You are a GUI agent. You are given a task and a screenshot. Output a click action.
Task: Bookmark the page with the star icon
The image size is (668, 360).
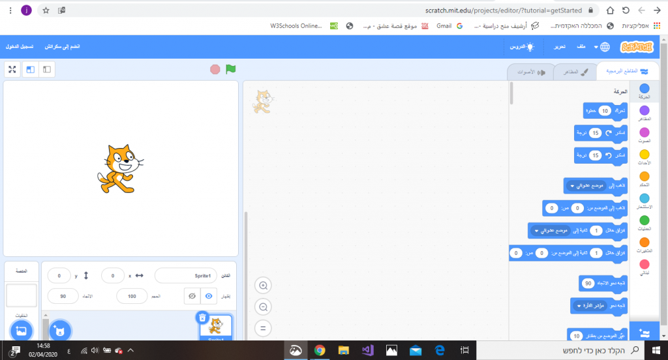(x=46, y=10)
